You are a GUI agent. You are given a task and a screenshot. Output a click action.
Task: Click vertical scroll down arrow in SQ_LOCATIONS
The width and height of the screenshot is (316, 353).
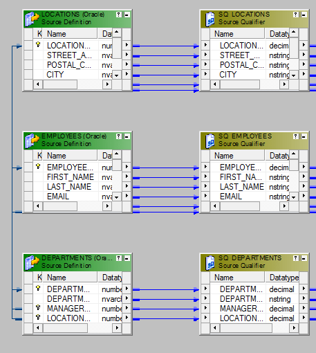294,75
